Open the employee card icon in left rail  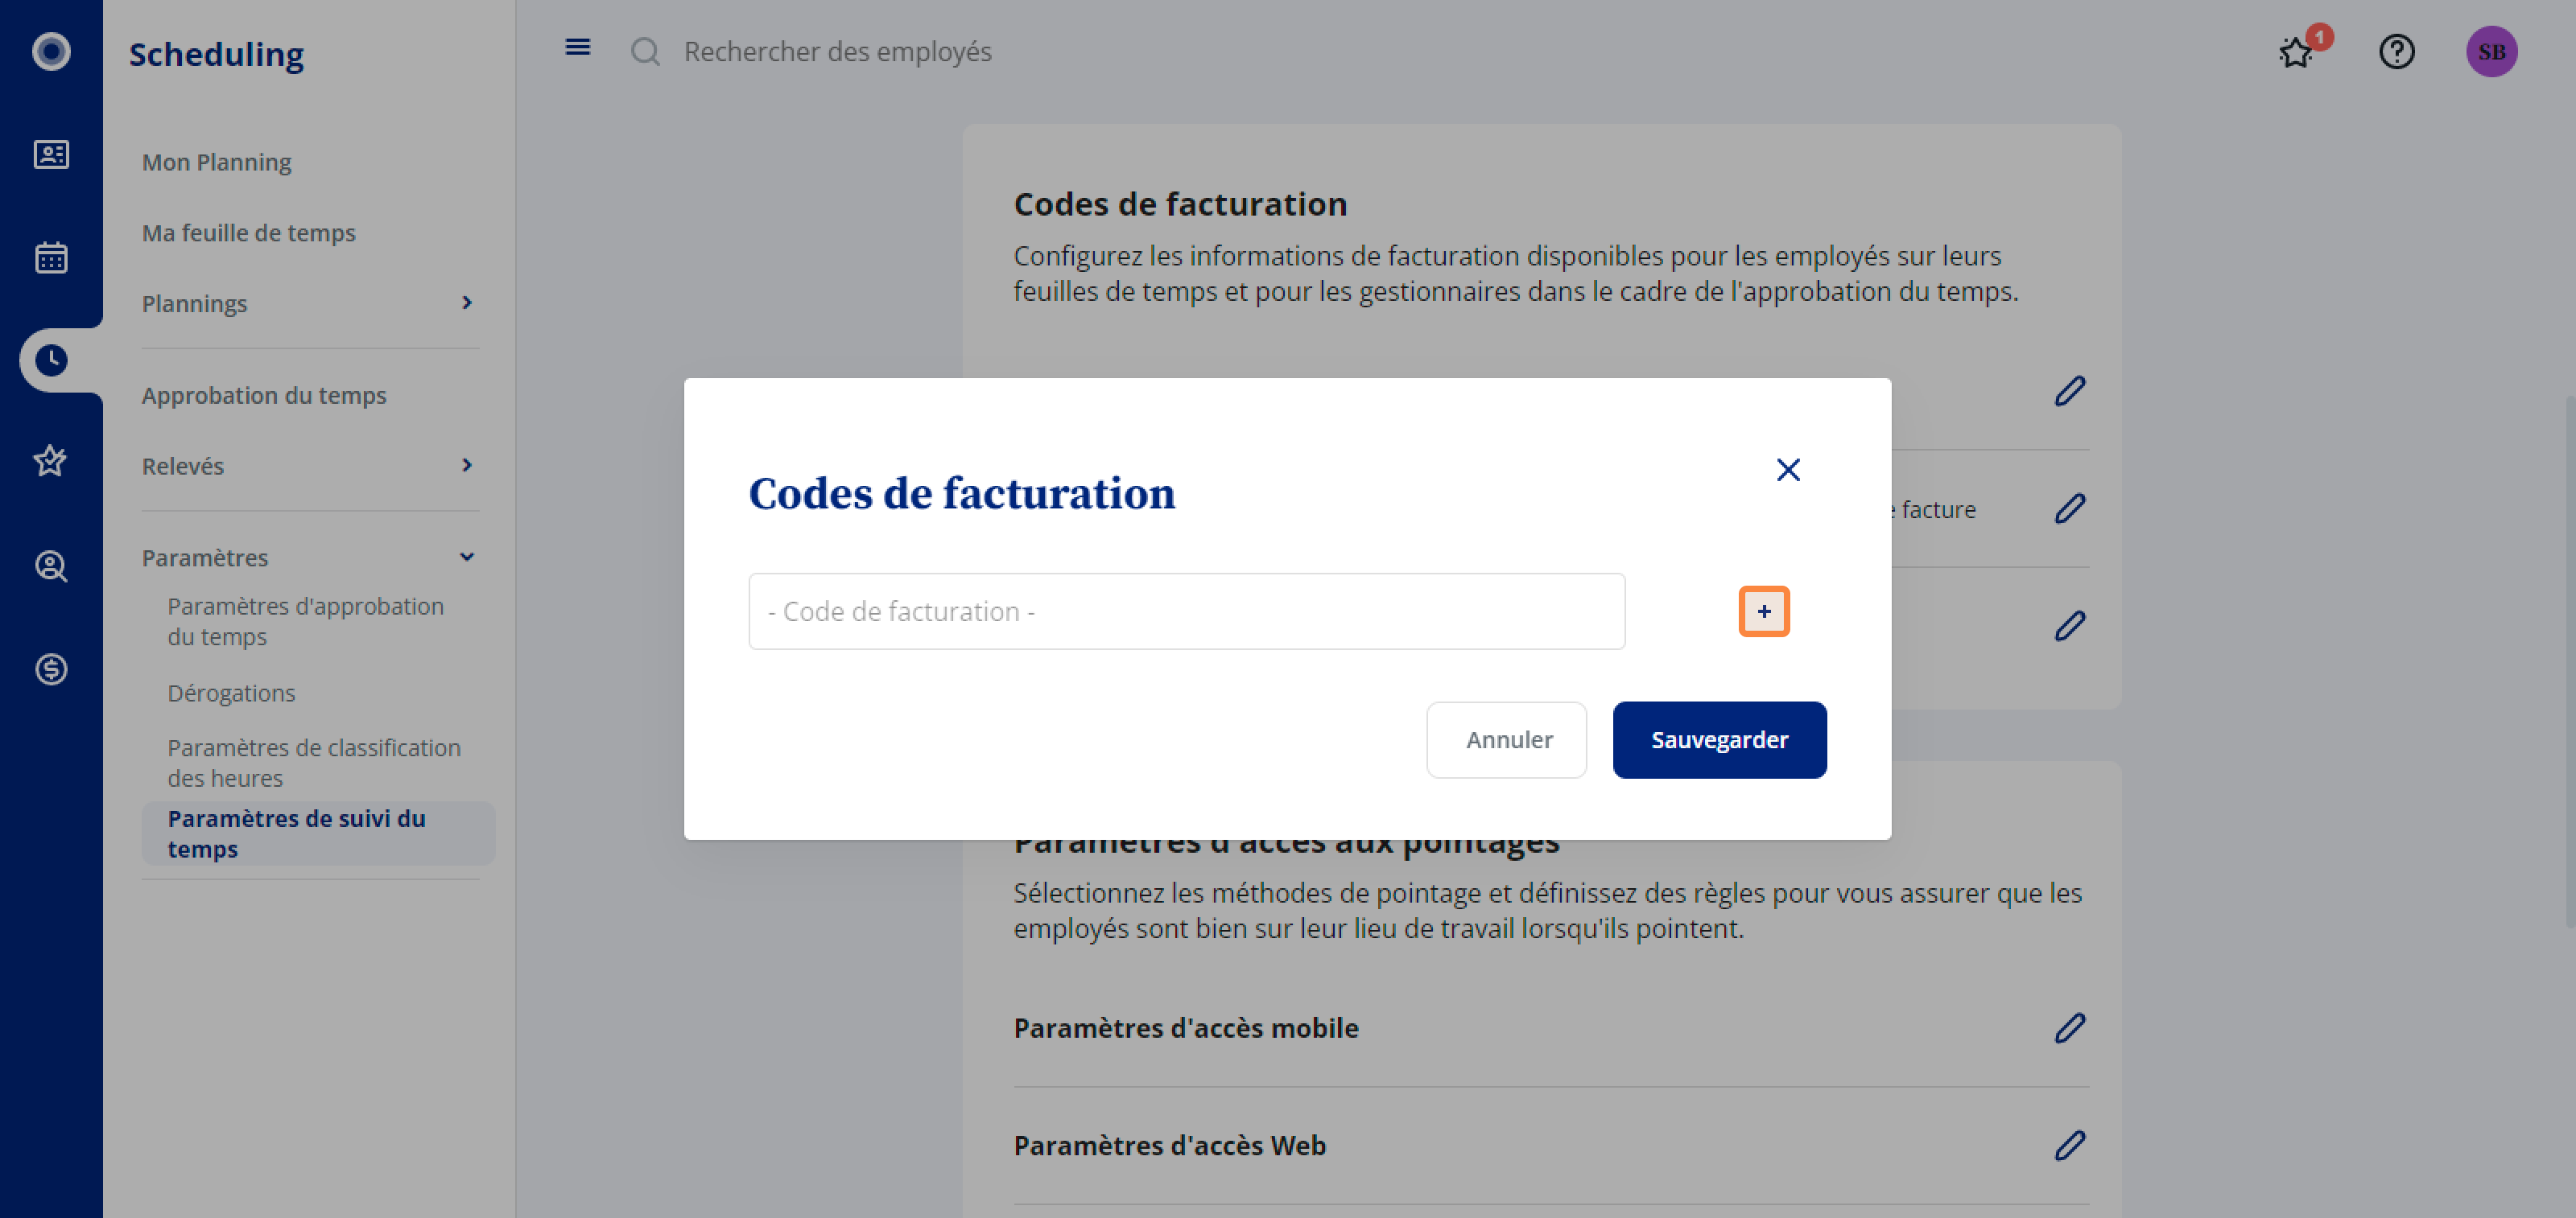pos(51,155)
